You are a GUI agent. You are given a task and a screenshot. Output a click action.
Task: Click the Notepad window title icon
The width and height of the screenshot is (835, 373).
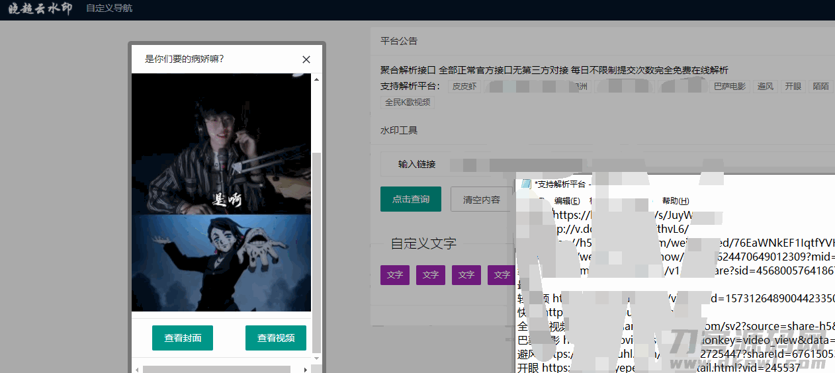[x=526, y=184]
